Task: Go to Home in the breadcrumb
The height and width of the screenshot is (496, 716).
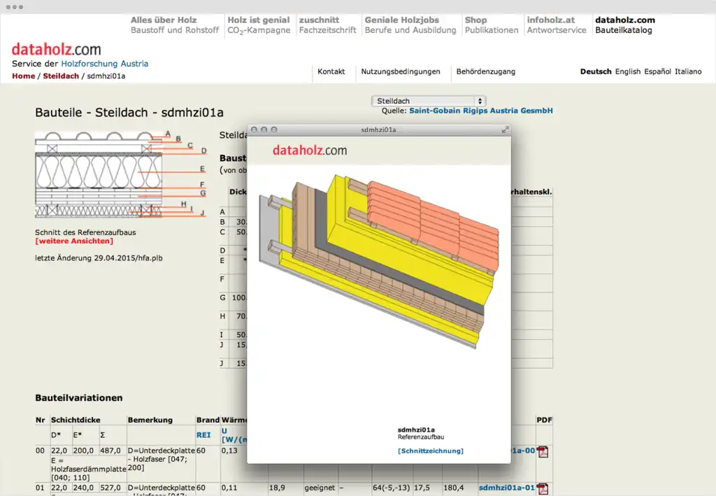Action: point(23,76)
